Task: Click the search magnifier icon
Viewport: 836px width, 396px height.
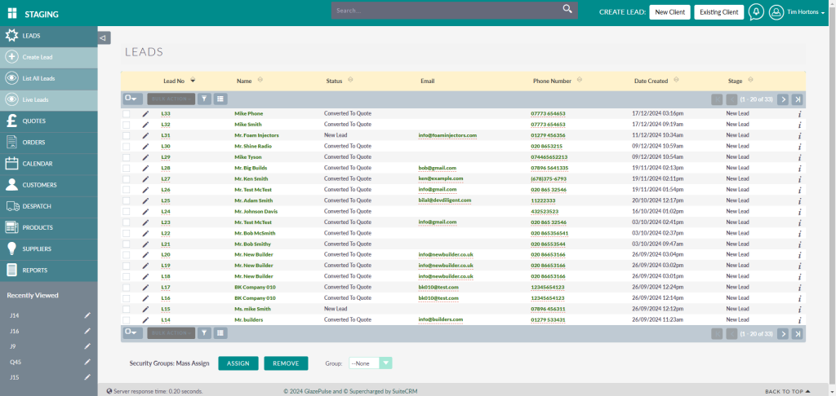Action: 567,10
